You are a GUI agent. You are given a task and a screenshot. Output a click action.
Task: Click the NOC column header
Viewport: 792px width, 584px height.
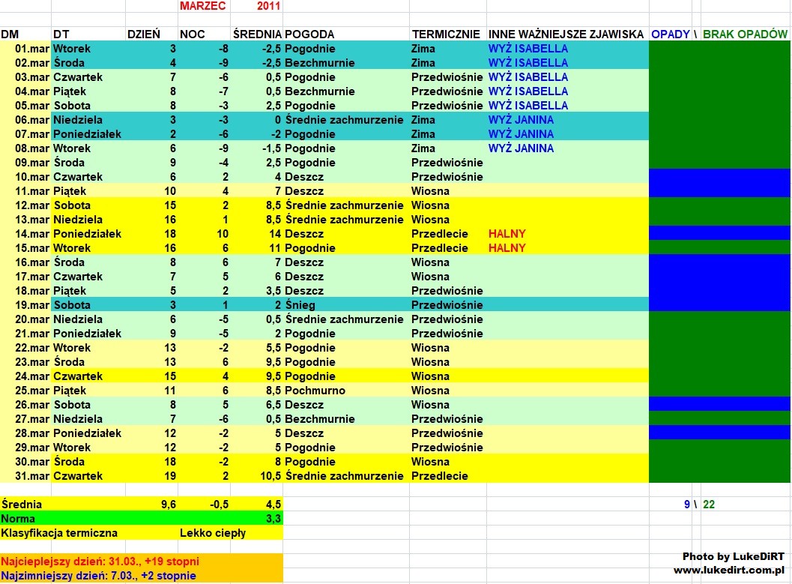pos(193,34)
